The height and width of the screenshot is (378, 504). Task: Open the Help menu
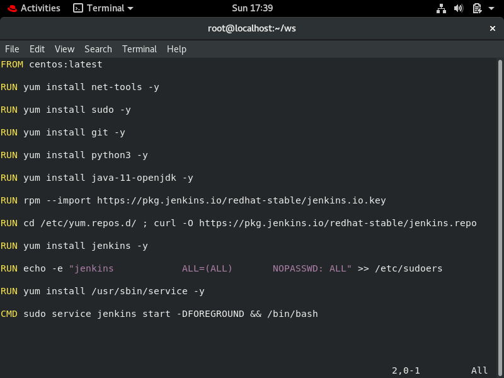pos(176,49)
